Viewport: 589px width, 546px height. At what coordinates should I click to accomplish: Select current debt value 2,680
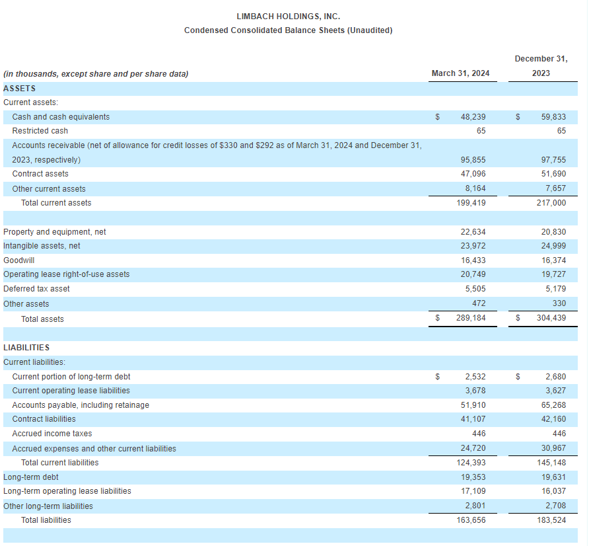pyautogui.click(x=555, y=377)
